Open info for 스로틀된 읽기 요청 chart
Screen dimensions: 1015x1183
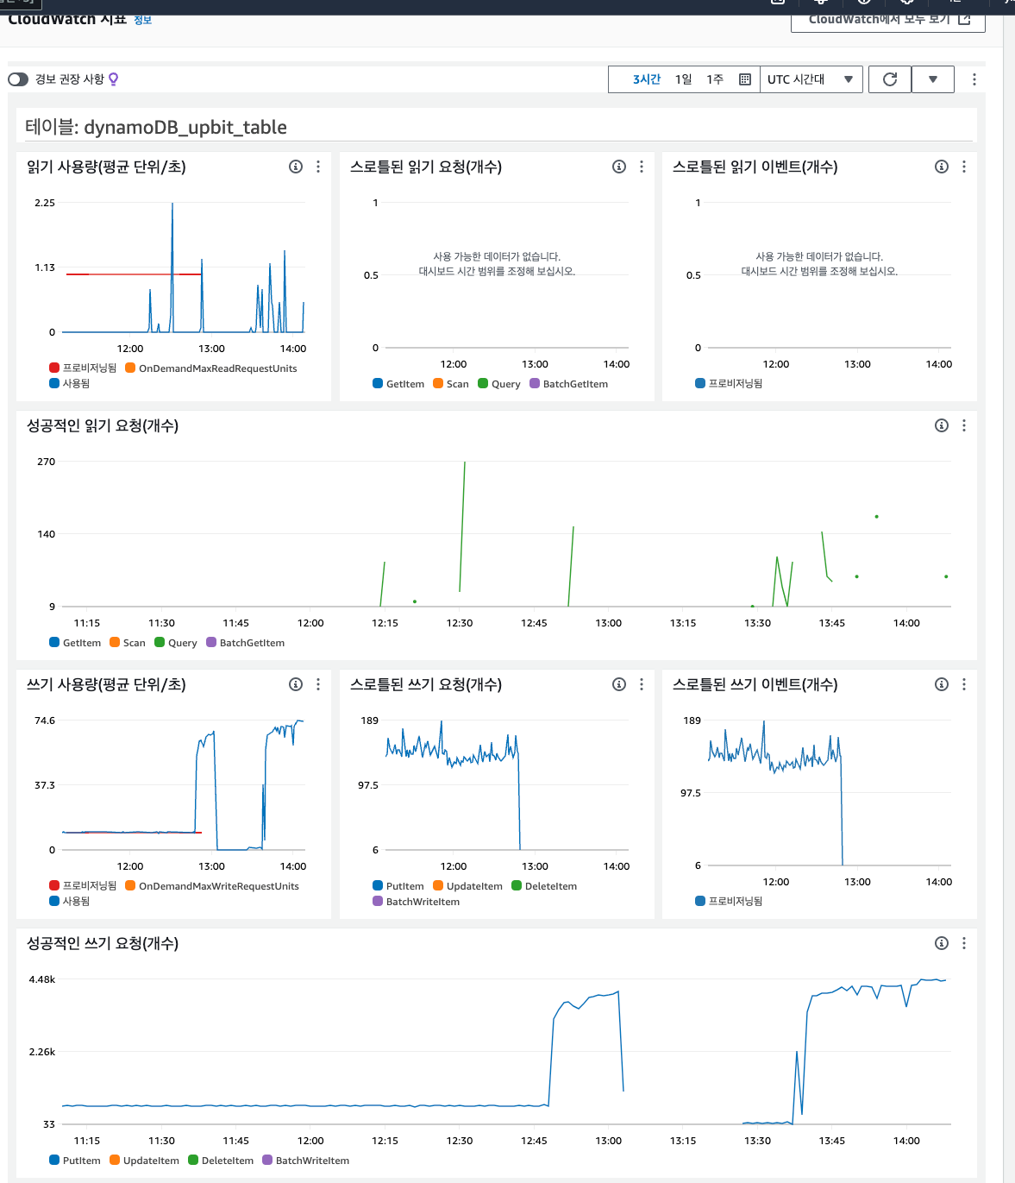tap(619, 167)
